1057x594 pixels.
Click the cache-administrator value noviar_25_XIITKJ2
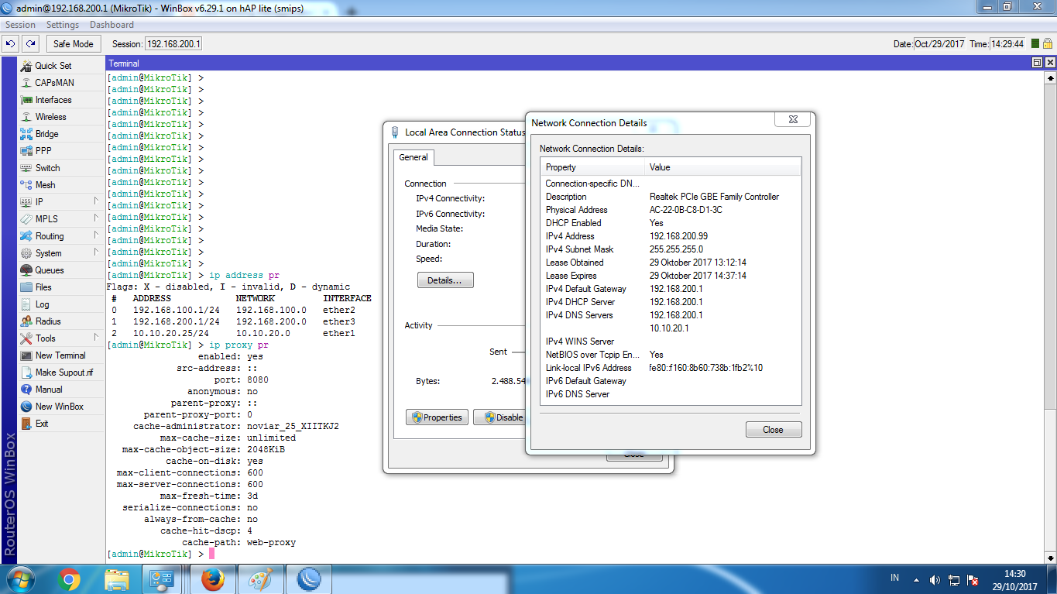pos(293,427)
